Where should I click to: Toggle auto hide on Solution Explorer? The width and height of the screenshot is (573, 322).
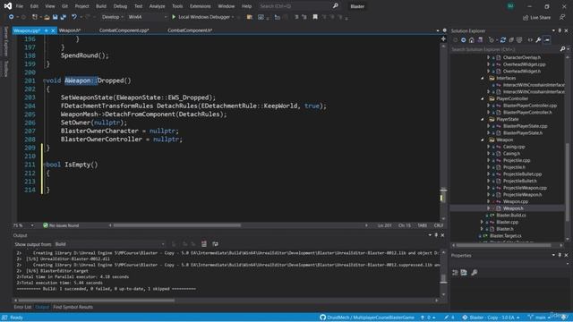click(560, 30)
